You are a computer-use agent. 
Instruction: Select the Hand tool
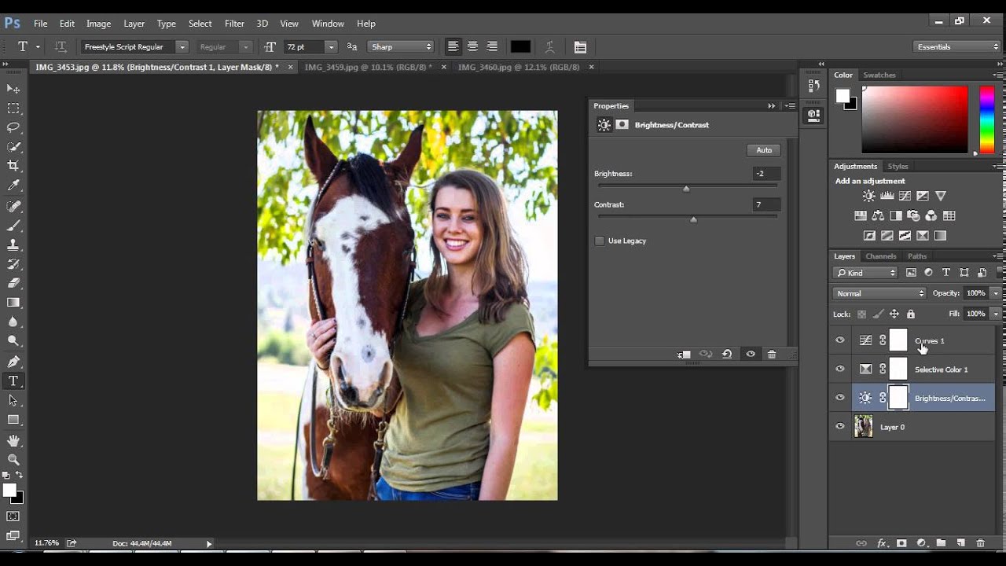tap(13, 440)
